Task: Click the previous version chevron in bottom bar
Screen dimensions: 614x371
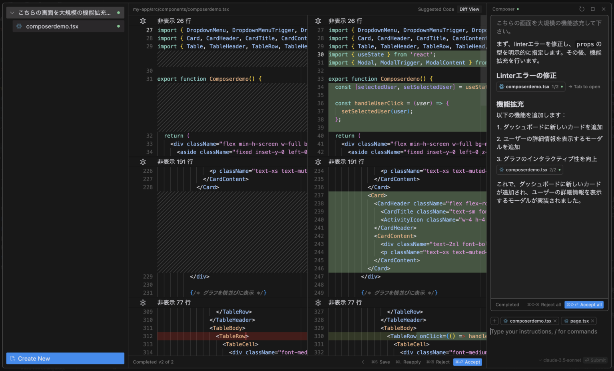Action: pos(363,362)
